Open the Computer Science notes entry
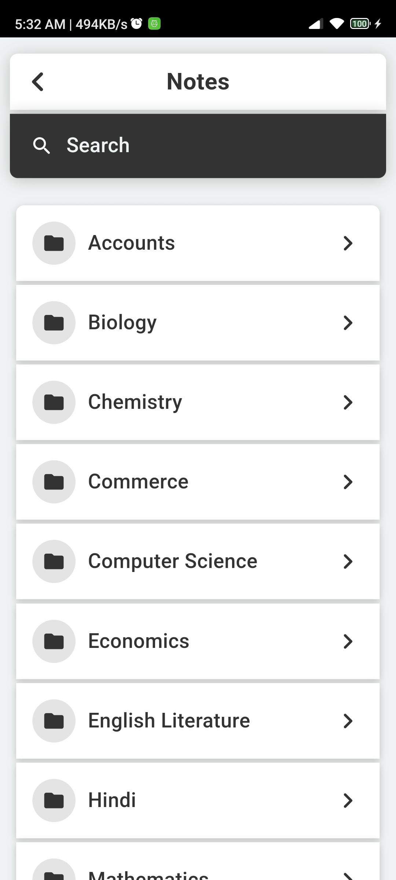The height and width of the screenshot is (880, 396). click(x=198, y=561)
